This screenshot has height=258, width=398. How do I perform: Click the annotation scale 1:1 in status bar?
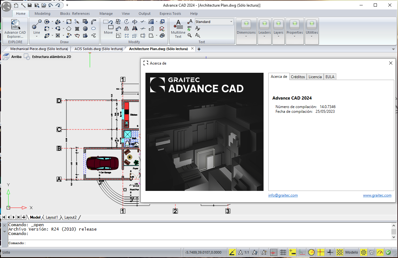point(243,252)
